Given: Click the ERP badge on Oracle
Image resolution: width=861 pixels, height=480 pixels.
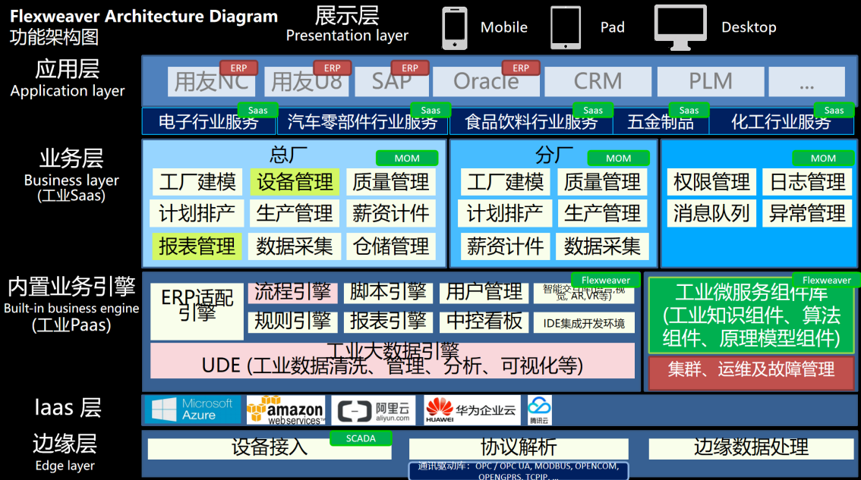Looking at the screenshot, I should point(521,68).
